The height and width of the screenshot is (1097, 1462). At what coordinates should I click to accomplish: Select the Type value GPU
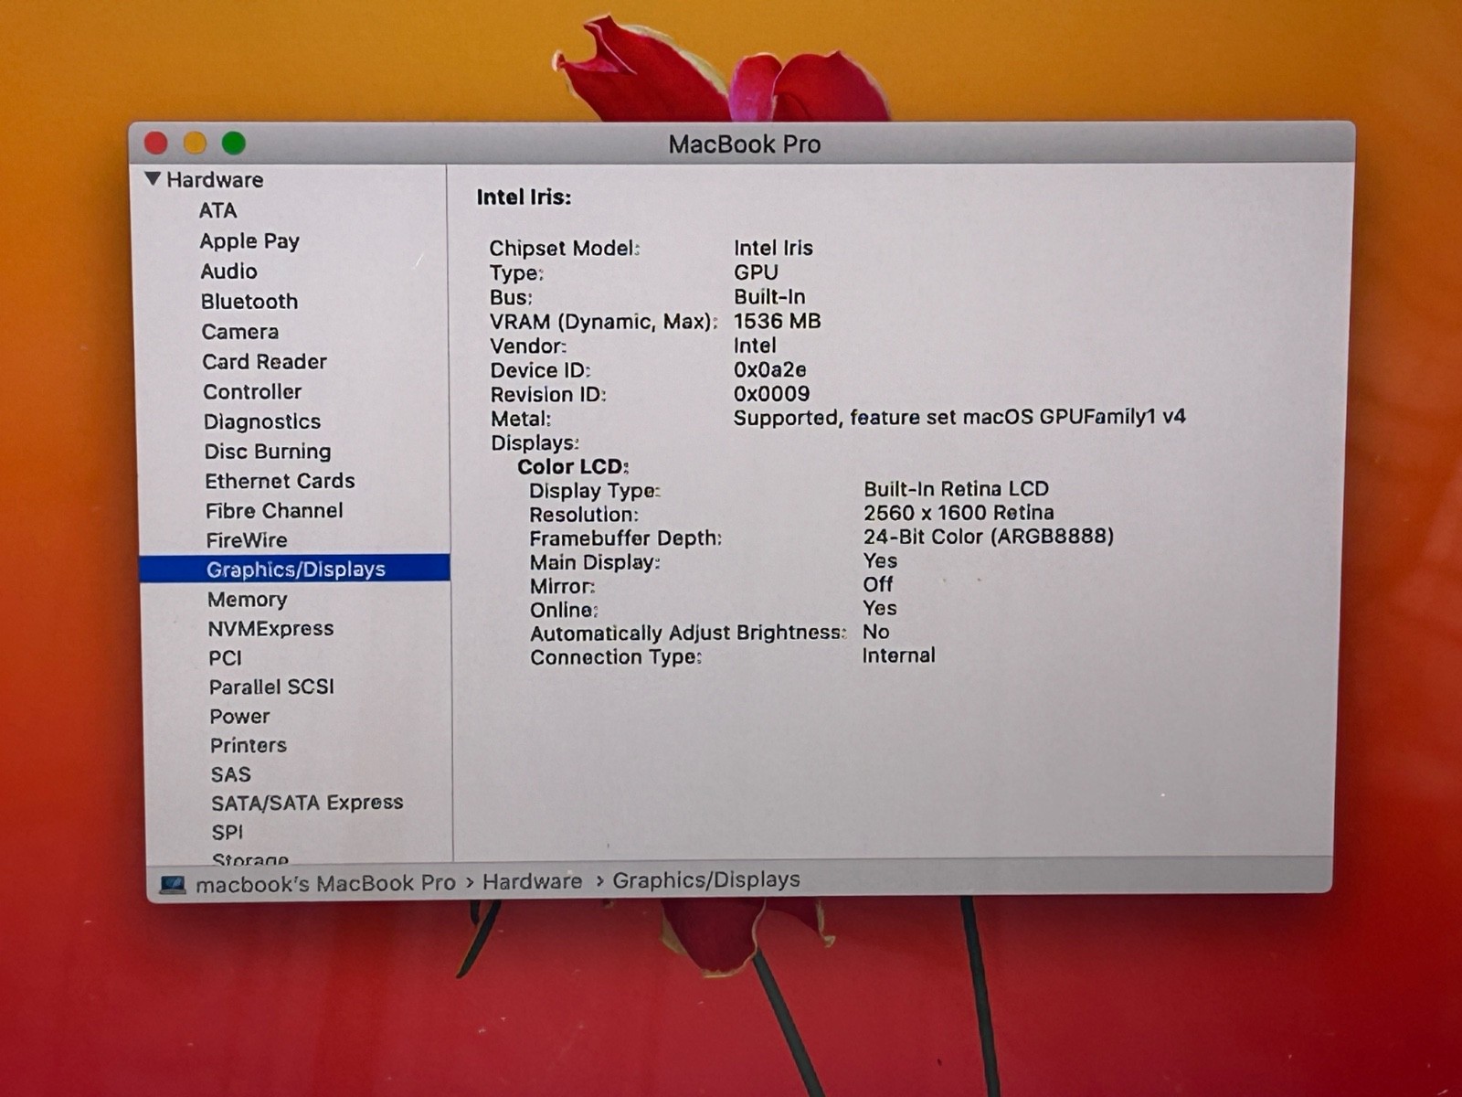click(757, 272)
